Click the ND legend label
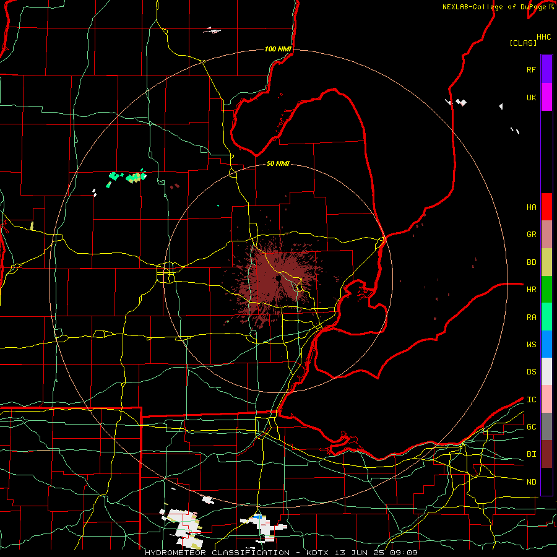Image resolution: width=557 pixels, height=557 pixels. 531,482
